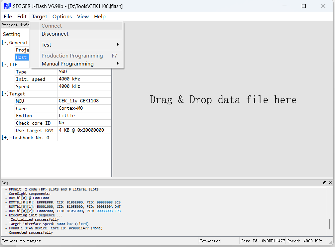The image size is (335, 247).
Task: Select the MCU setting row
Action: (36, 101)
